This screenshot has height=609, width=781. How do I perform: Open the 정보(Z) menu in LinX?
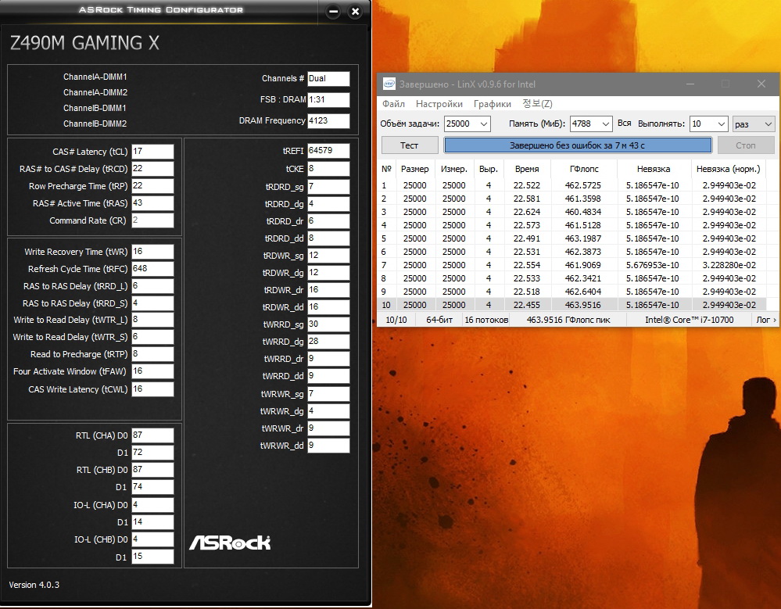click(x=537, y=103)
